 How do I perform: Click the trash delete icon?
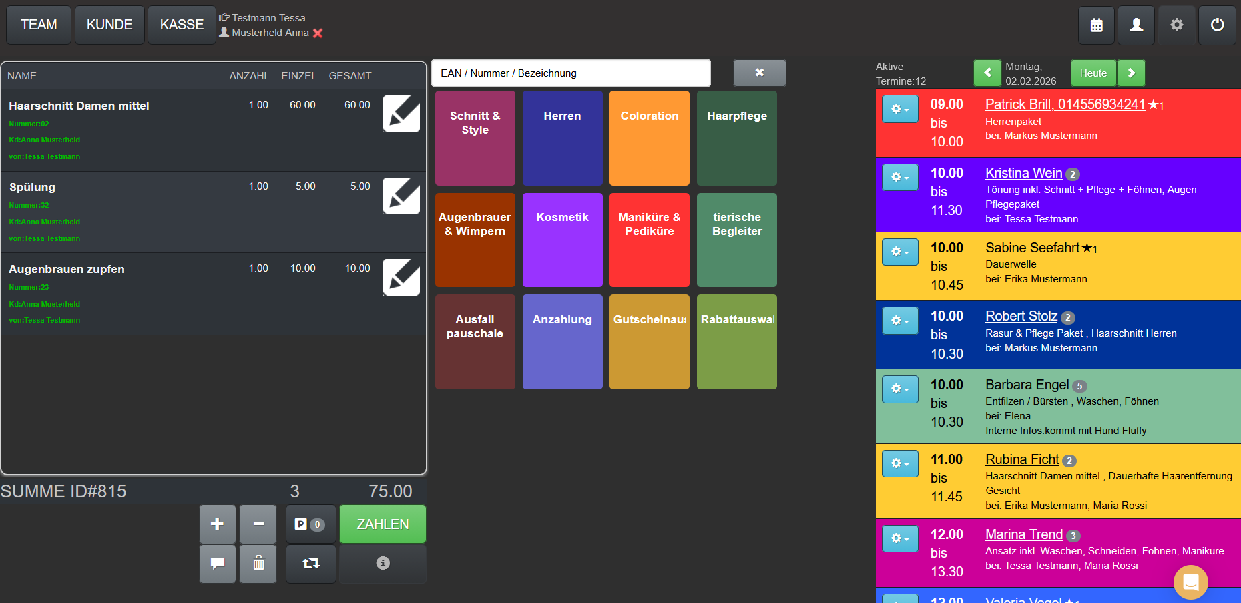(258, 564)
